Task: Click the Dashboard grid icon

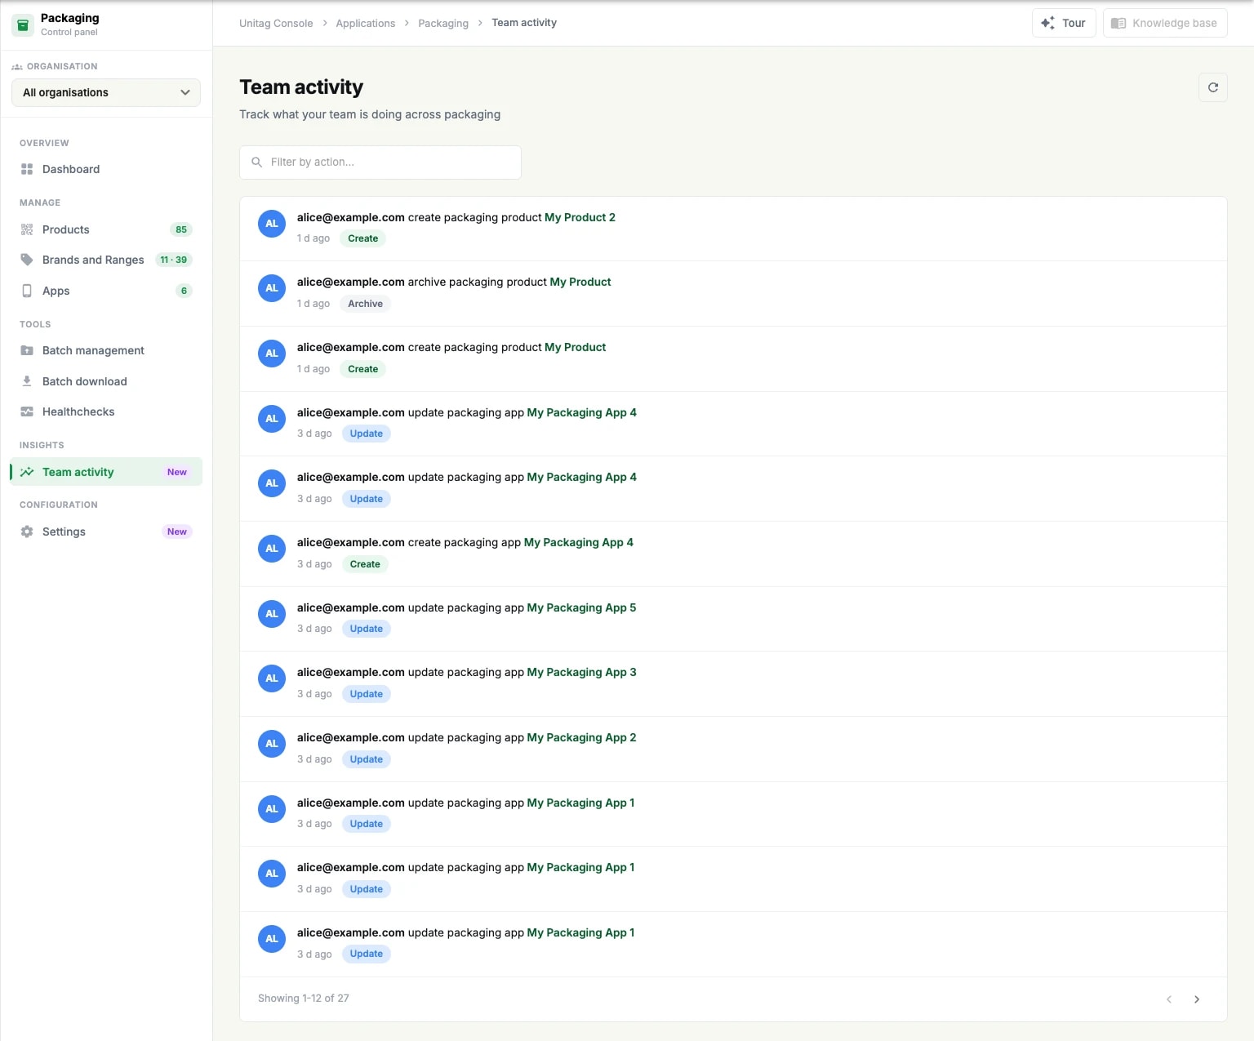Action: click(x=27, y=169)
